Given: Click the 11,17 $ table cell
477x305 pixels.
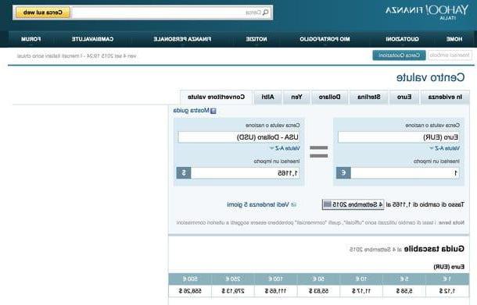Looking at the screenshot, I should coord(361,291).
